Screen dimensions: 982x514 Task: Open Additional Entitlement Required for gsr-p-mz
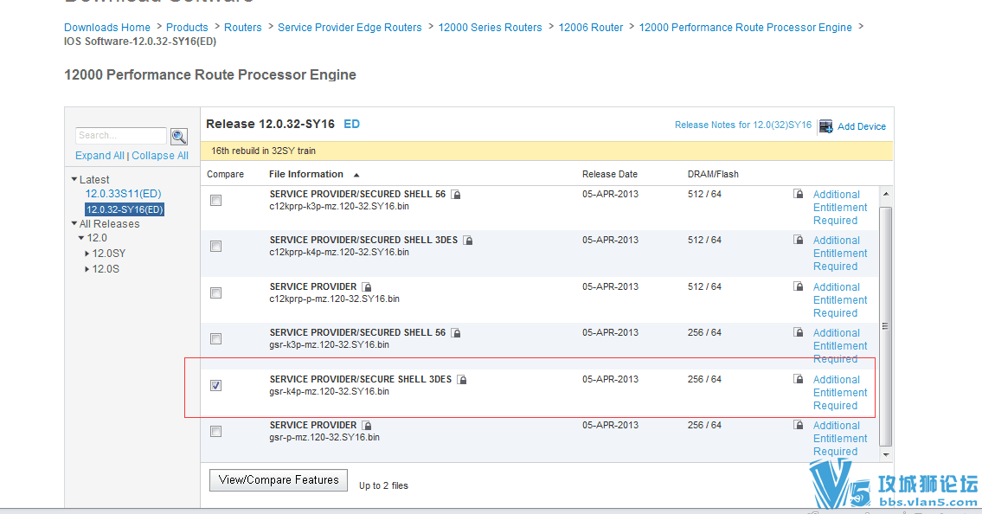point(840,439)
